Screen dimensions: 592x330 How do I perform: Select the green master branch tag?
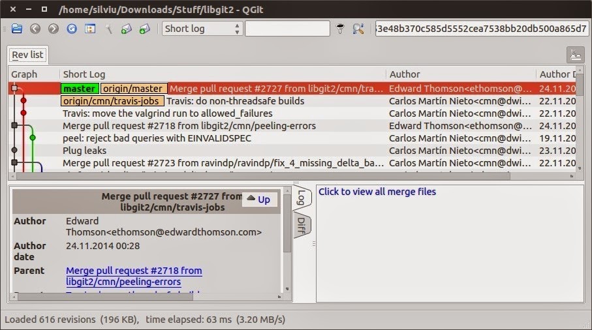point(80,89)
